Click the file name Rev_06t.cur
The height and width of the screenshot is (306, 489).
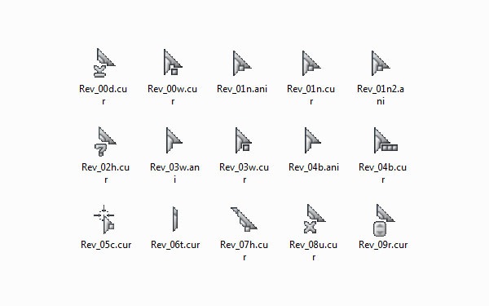point(175,245)
